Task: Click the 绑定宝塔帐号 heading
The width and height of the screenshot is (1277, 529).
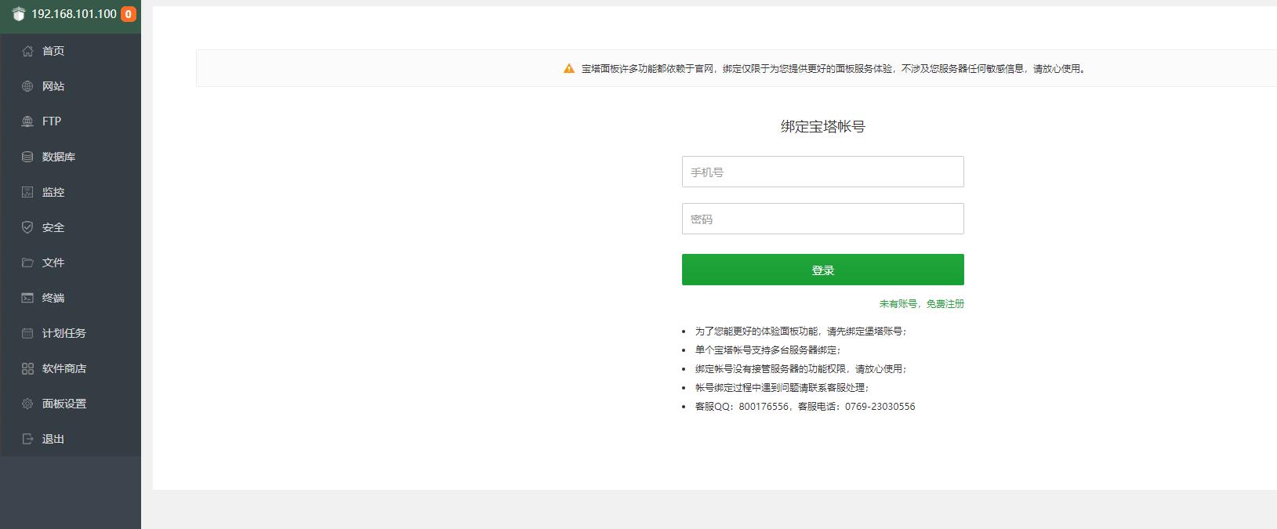Action: pyautogui.click(x=823, y=127)
